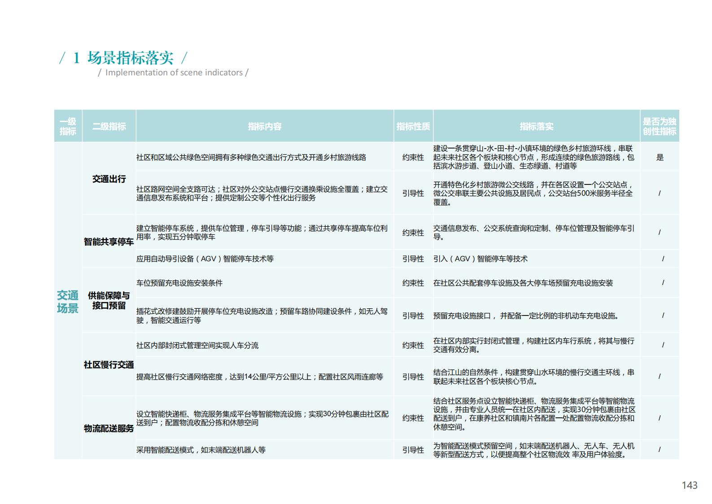Click the '交通场景' first-level cell
Viewport: 712px width, 504px height.
tap(68, 302)
